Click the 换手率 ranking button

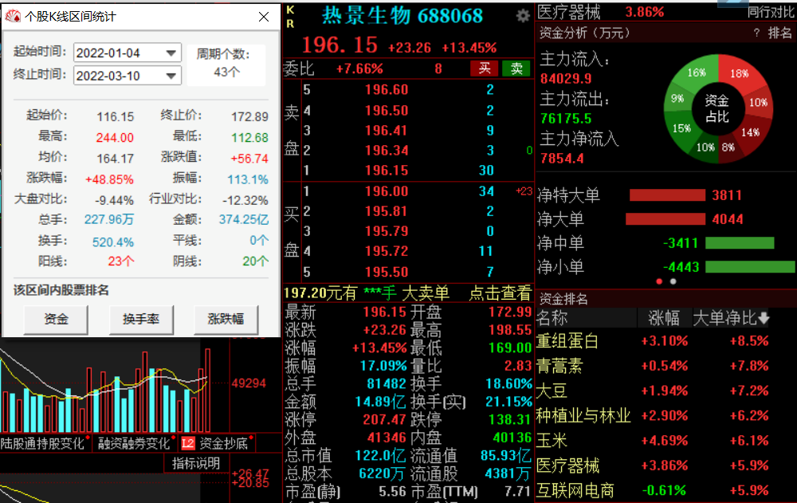[x=141, y=319]
